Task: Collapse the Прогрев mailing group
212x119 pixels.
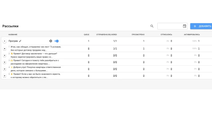Action: (5, 41)
